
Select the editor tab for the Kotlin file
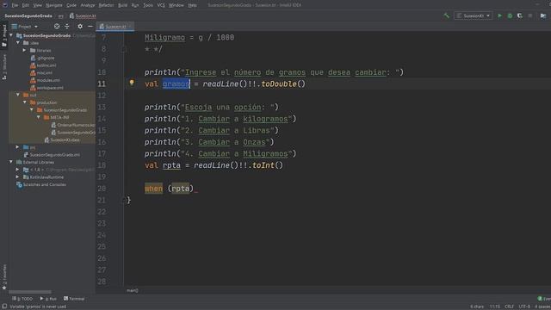point(115,27)
